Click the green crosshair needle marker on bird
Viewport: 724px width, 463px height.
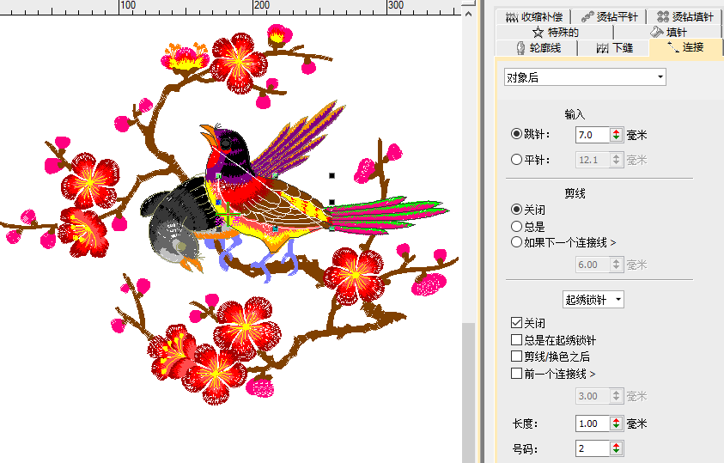(x=228, y=215)
